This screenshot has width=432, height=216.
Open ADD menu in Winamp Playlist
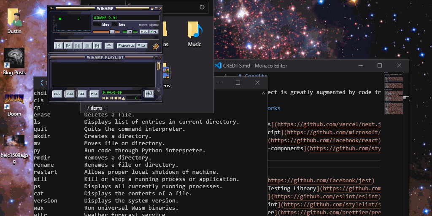coord(57,94)
